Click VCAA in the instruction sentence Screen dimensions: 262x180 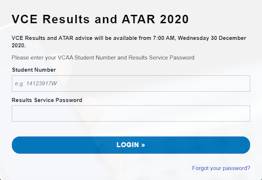[65, 58]
